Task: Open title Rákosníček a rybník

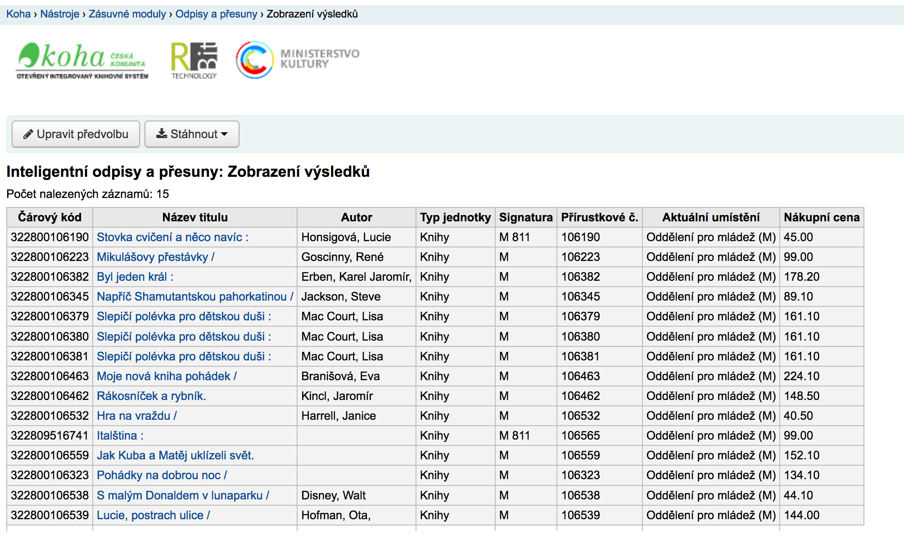Action: [151, 396]
